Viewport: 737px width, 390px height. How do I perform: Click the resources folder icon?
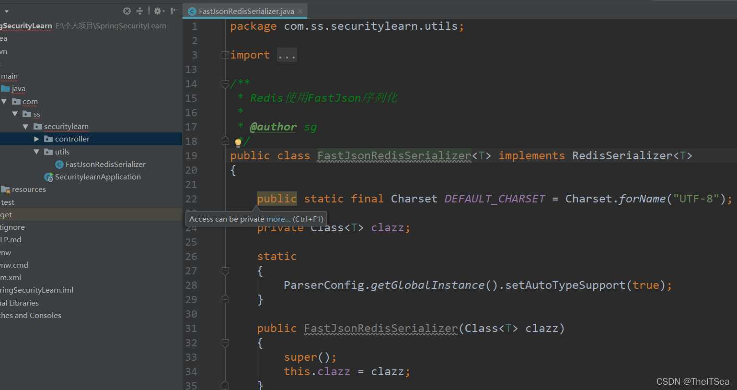[5, 189]
